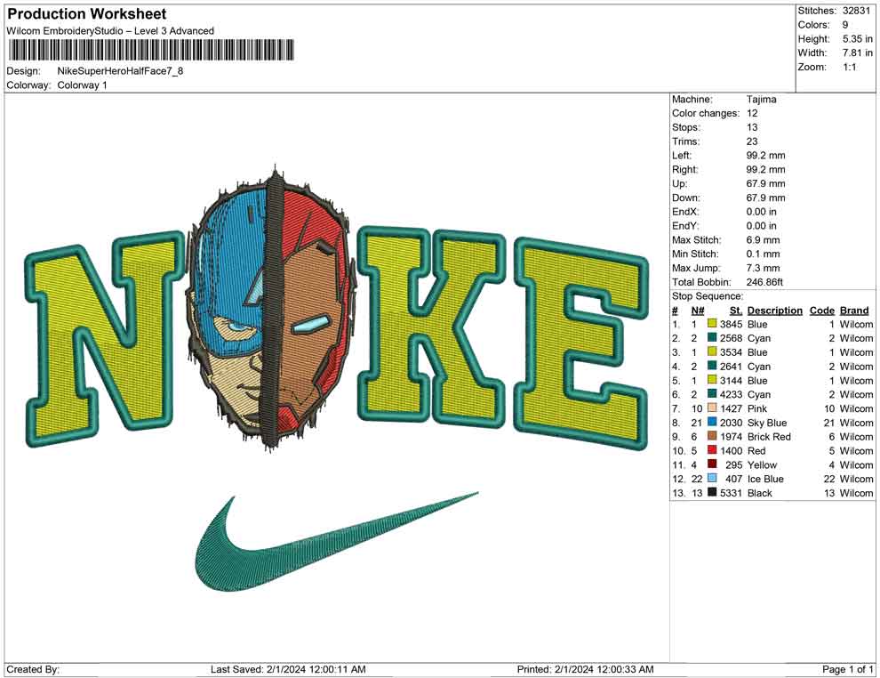880x678 pixels.
Task: Click the Created By label
Action: (x=33, y=669)
